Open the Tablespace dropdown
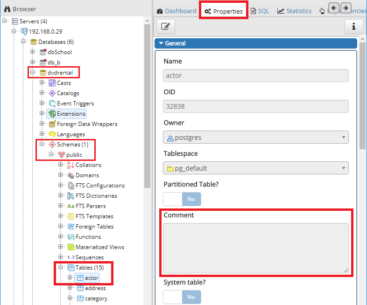Screen dimensions: 367x305 256,168
